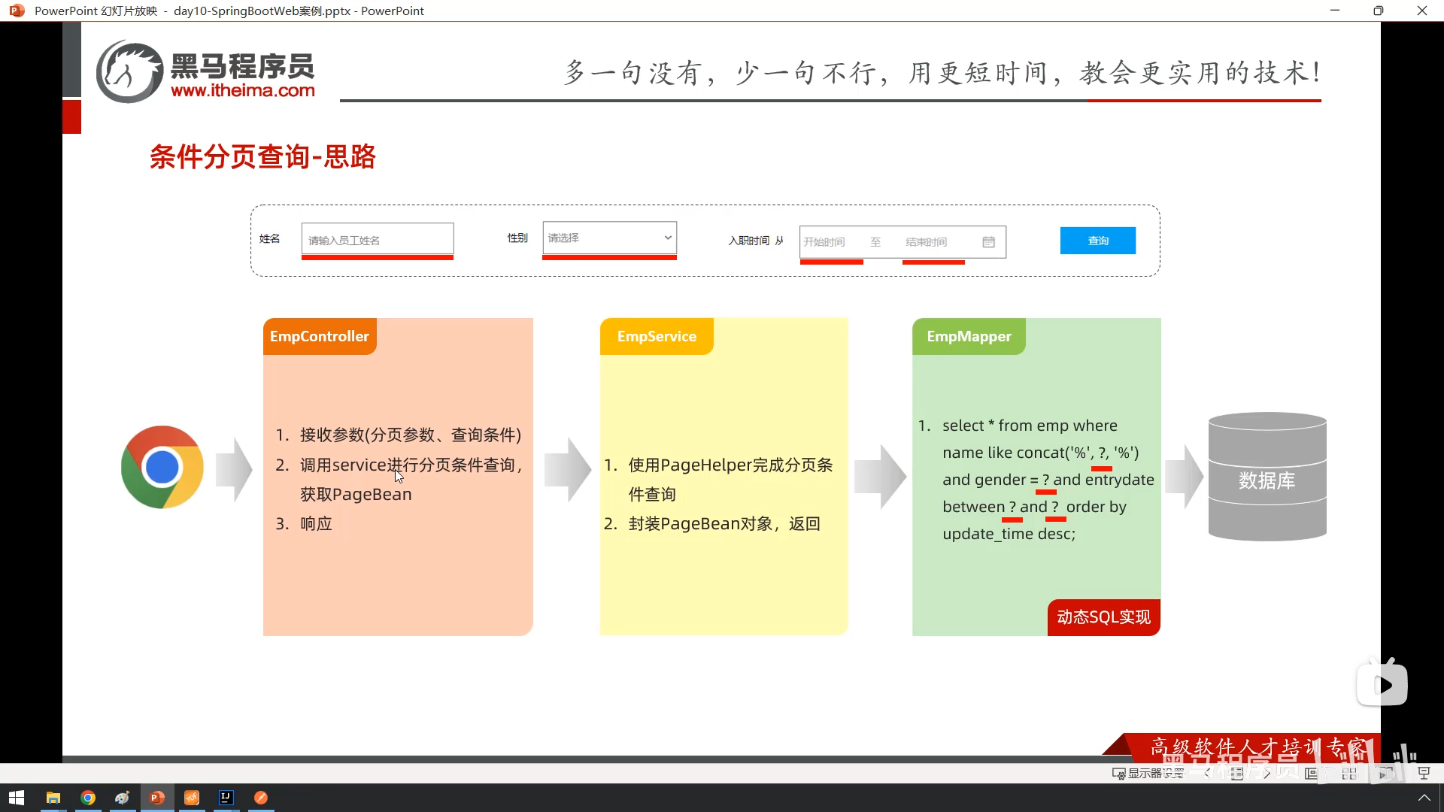Click the video play overlay button
The height and width of the screenshot is (812, 1444).
[1382, 684]
